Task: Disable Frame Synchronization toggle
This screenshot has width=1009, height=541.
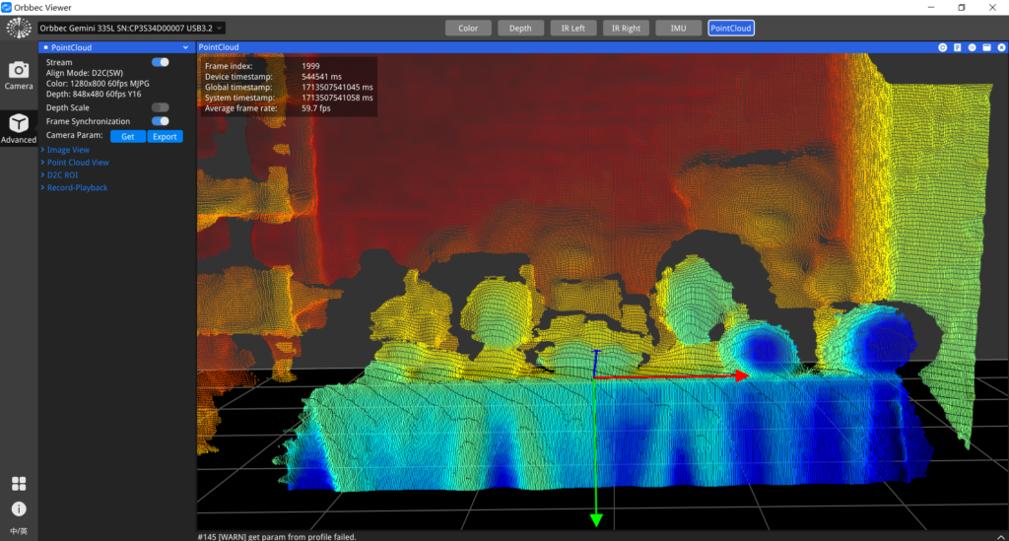Action: pos(160,121)
